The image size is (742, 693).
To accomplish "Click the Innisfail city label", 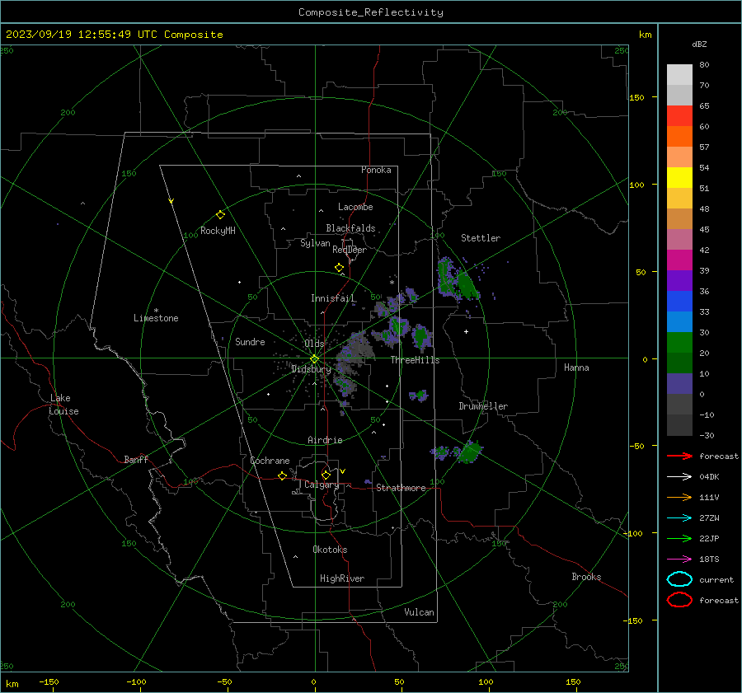I will (332, 298).
